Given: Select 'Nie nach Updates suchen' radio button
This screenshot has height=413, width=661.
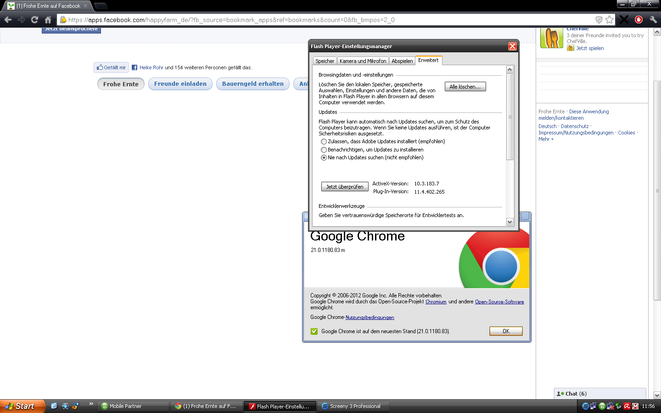Looking at the screenshot, I should 324,158.
